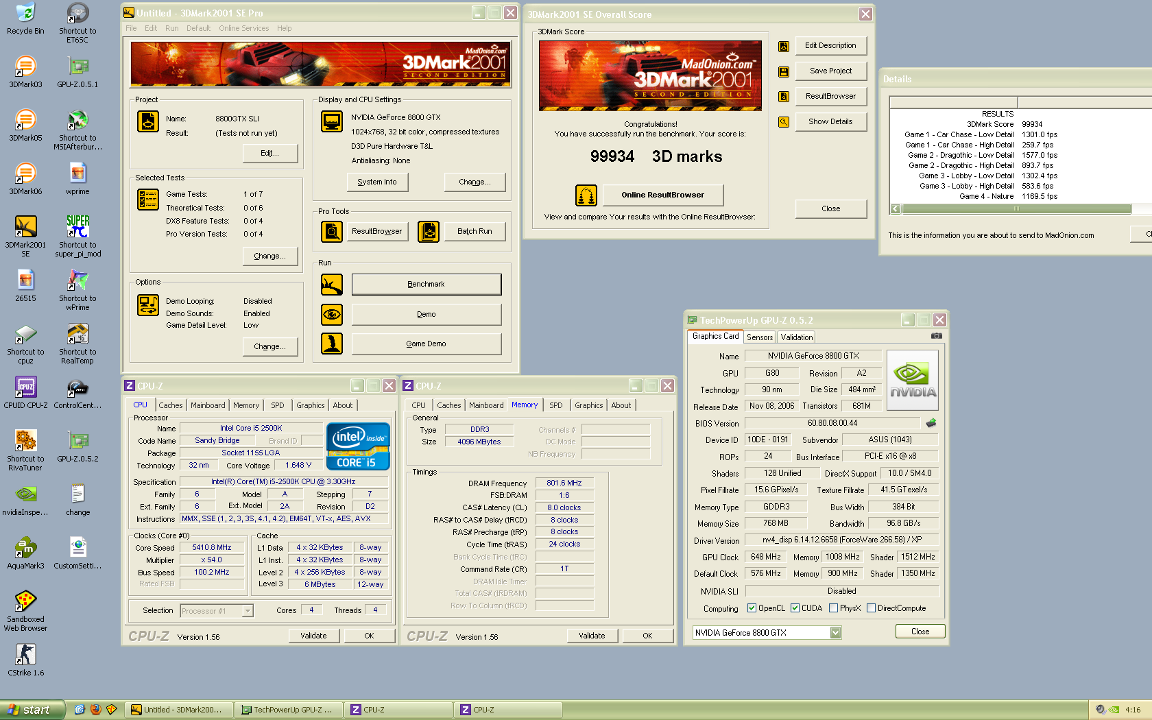Open the Caches tab in left CPU-Z window

point(171,405)
